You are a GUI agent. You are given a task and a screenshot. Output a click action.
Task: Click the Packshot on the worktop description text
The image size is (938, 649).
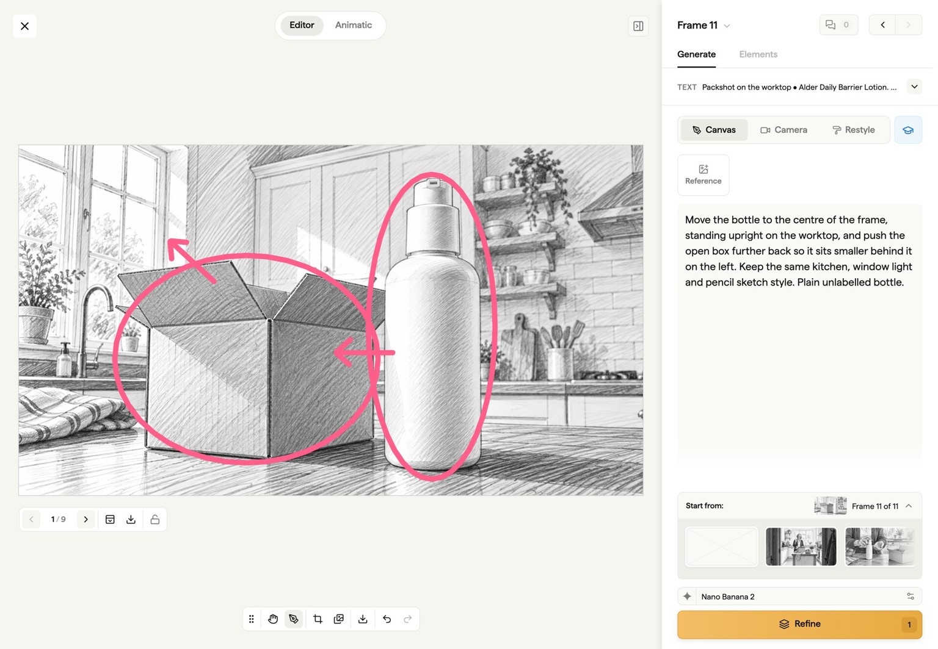click(x=799, y=87)
